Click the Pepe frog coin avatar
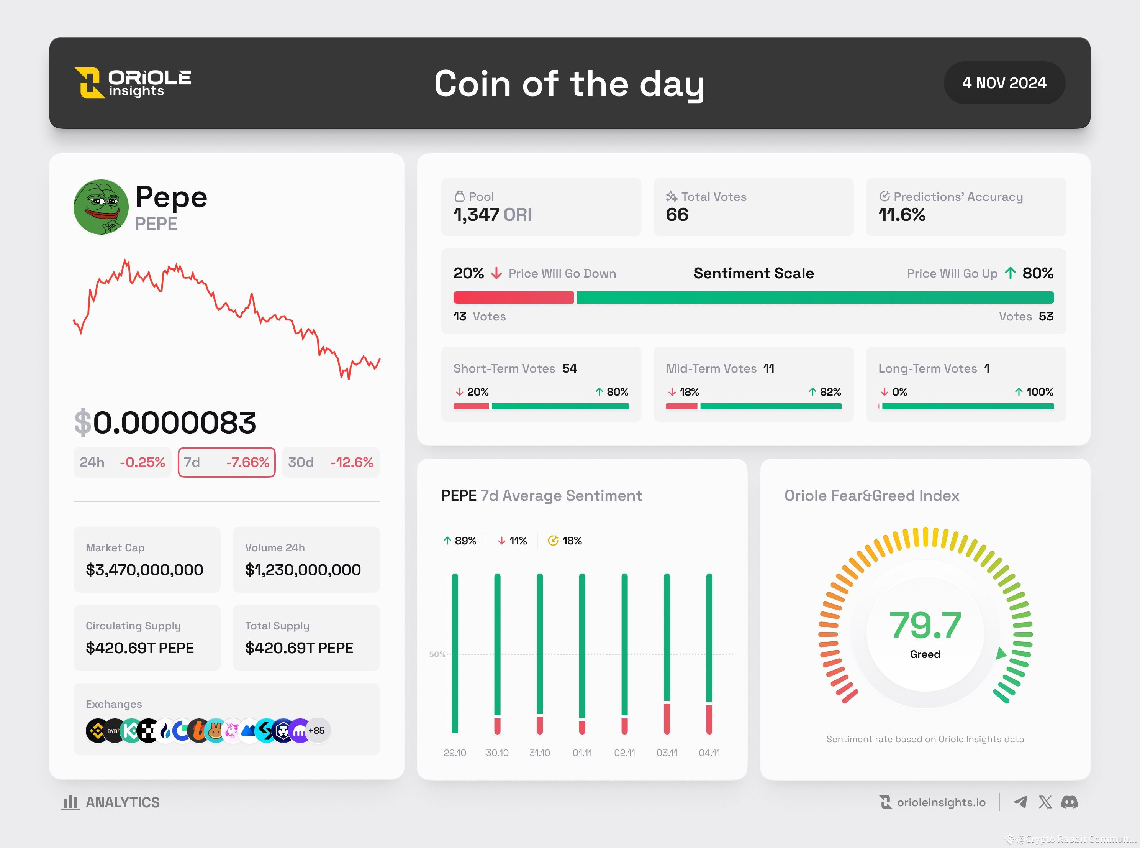Image resolution: width=1140 pixels, height=848 pixels. pos(101,207)
